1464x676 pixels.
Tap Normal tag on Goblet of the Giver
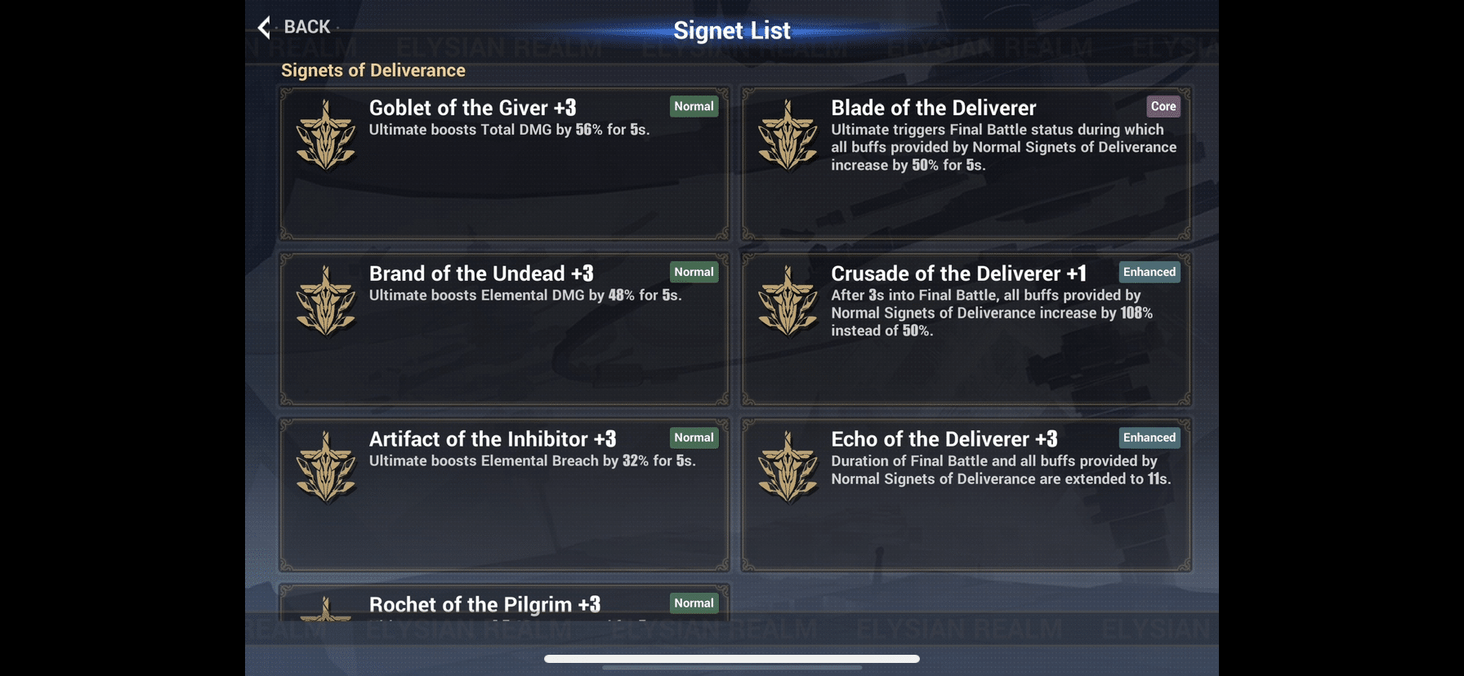[x=694, y=106]
